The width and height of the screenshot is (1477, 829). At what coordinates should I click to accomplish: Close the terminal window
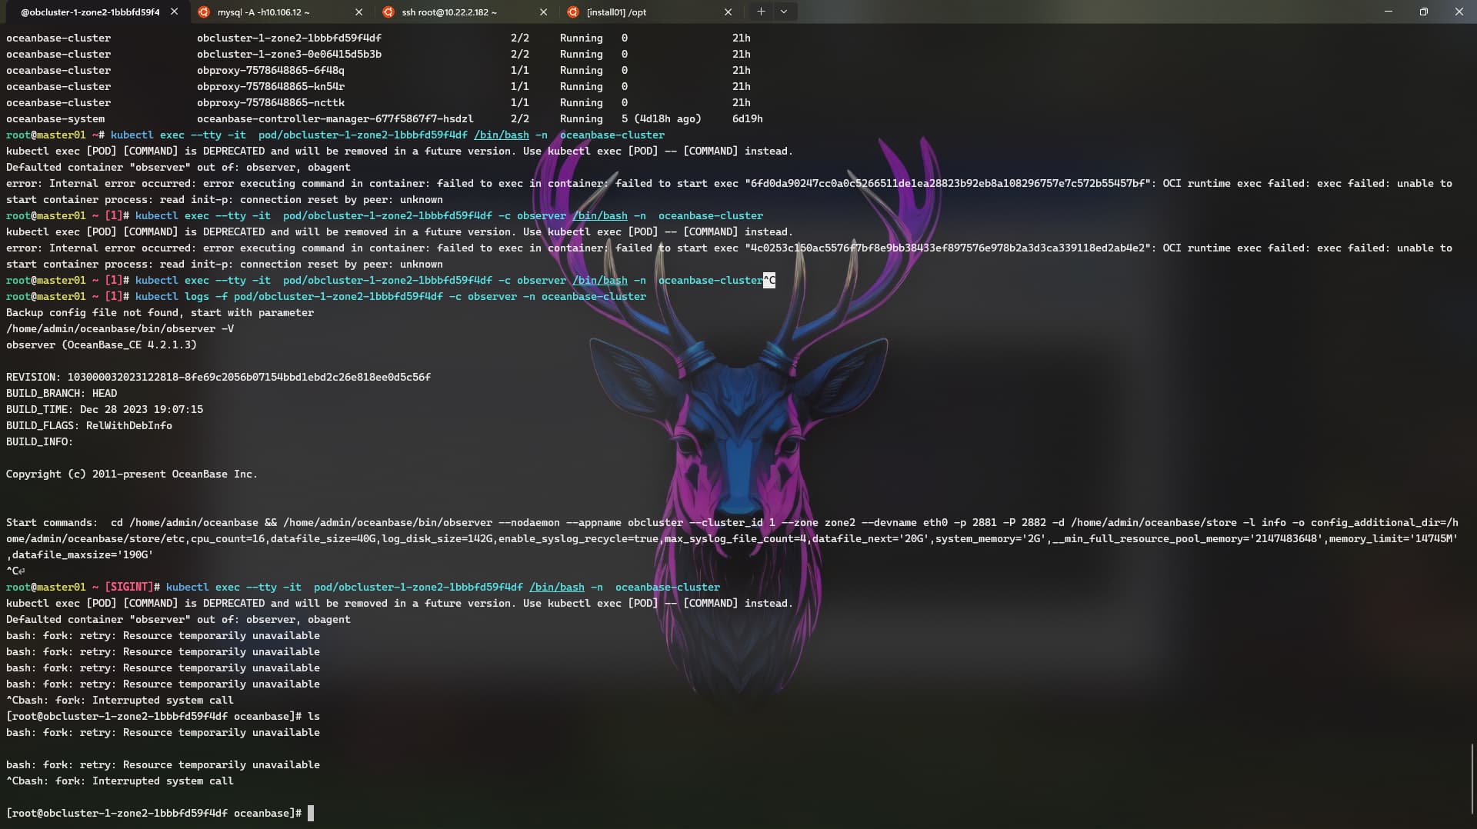pos(1459,12)
